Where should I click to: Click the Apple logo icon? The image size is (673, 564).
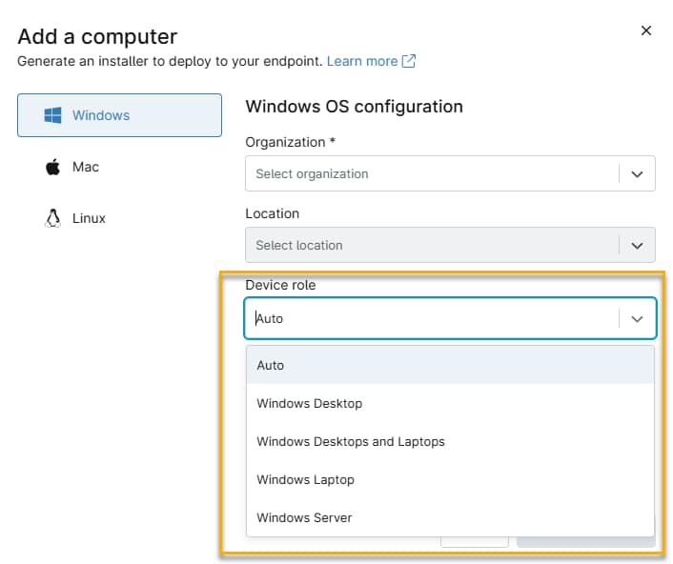(52, 167)
